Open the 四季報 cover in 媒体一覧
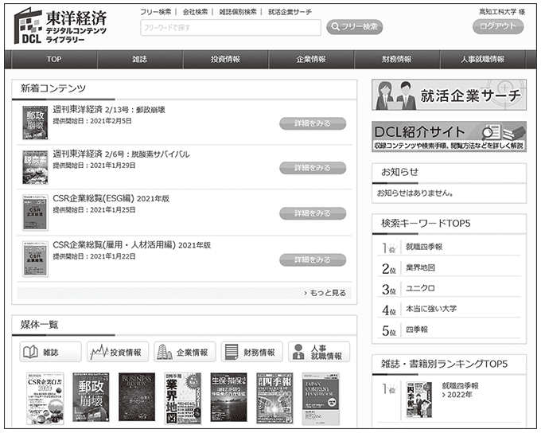Image resolution: width=541 pixels, height=433 pixels. [274, 398]
